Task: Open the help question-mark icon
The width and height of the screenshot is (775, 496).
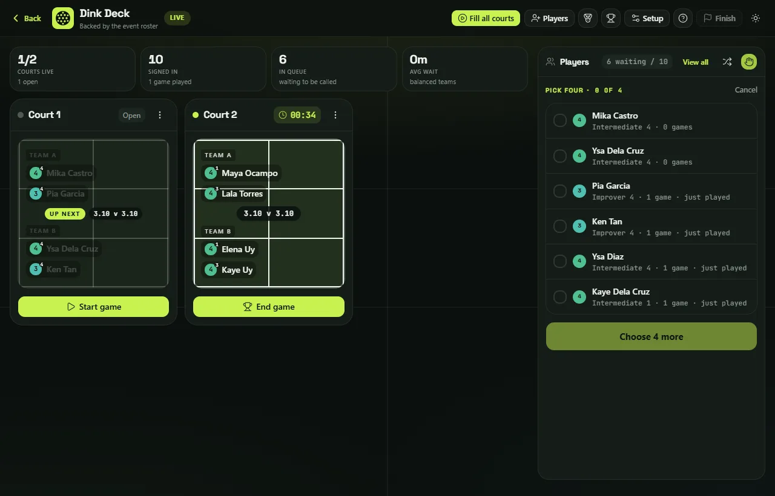Action: (683, 18)
